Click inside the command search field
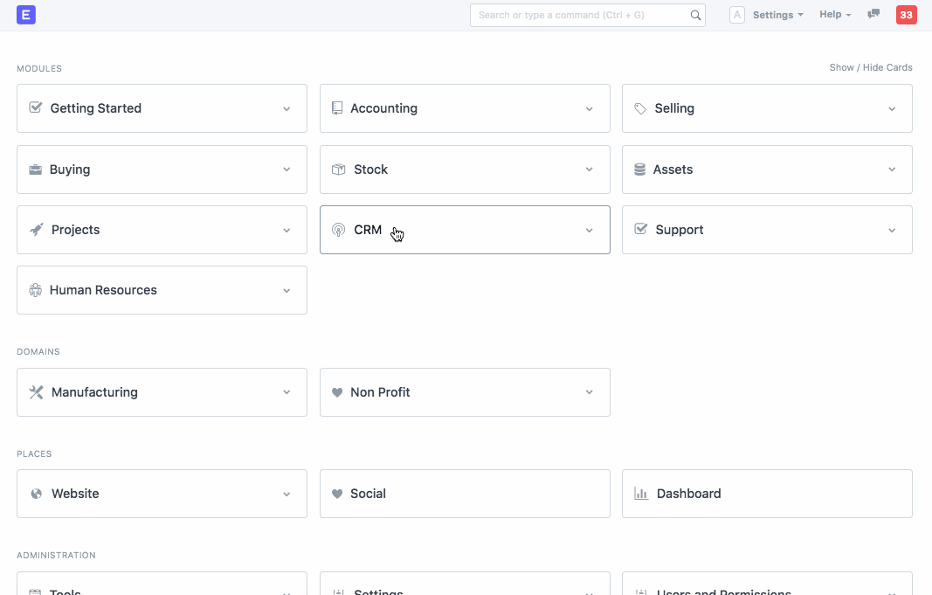Viewport: 932px width, 595px height. 576,15
